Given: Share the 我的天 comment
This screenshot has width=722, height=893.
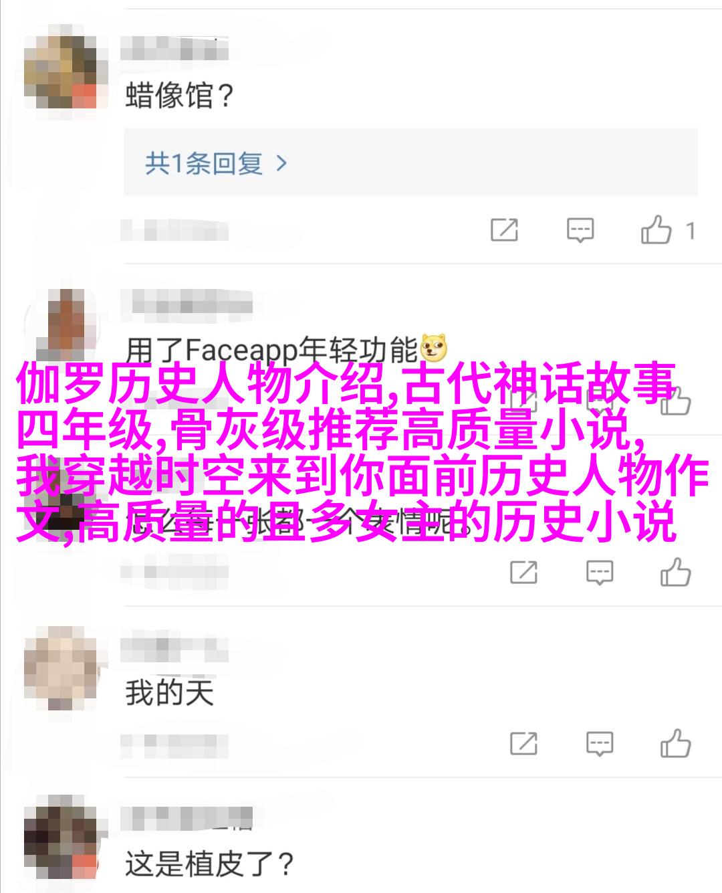Looking at the screenshot, I should coord(523,743).
